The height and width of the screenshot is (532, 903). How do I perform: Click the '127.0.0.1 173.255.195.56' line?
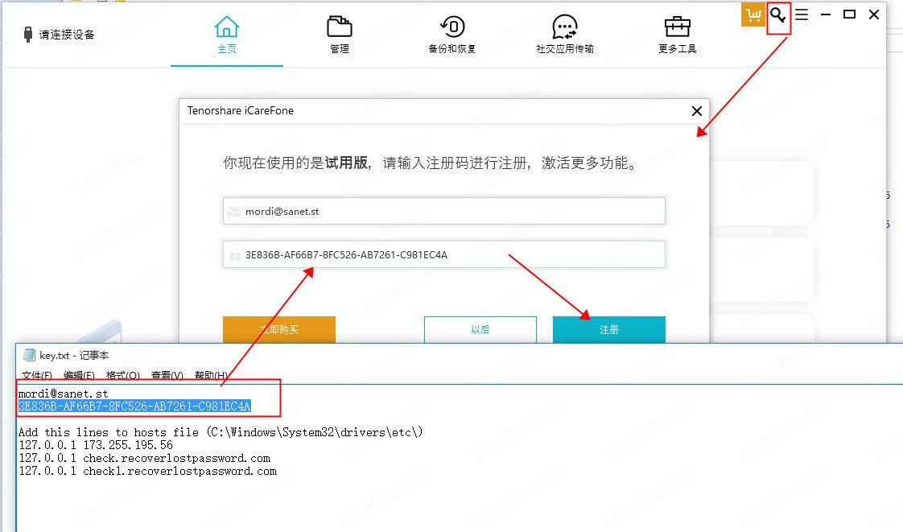click(x=96, y=445)
